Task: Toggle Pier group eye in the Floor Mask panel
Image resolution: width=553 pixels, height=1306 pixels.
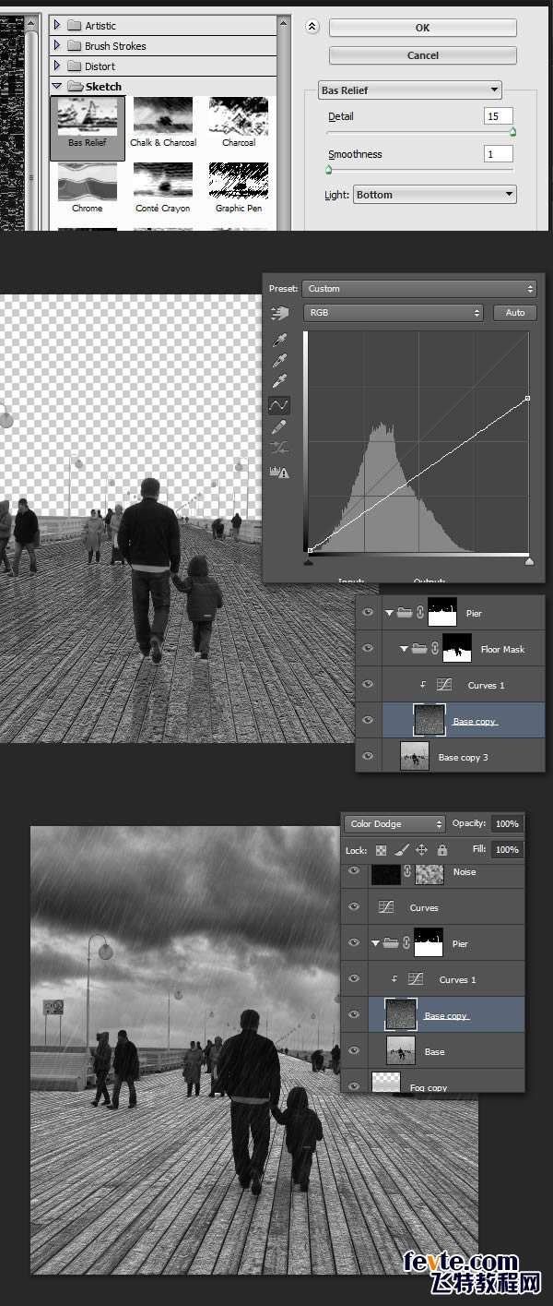Action: 368,613
